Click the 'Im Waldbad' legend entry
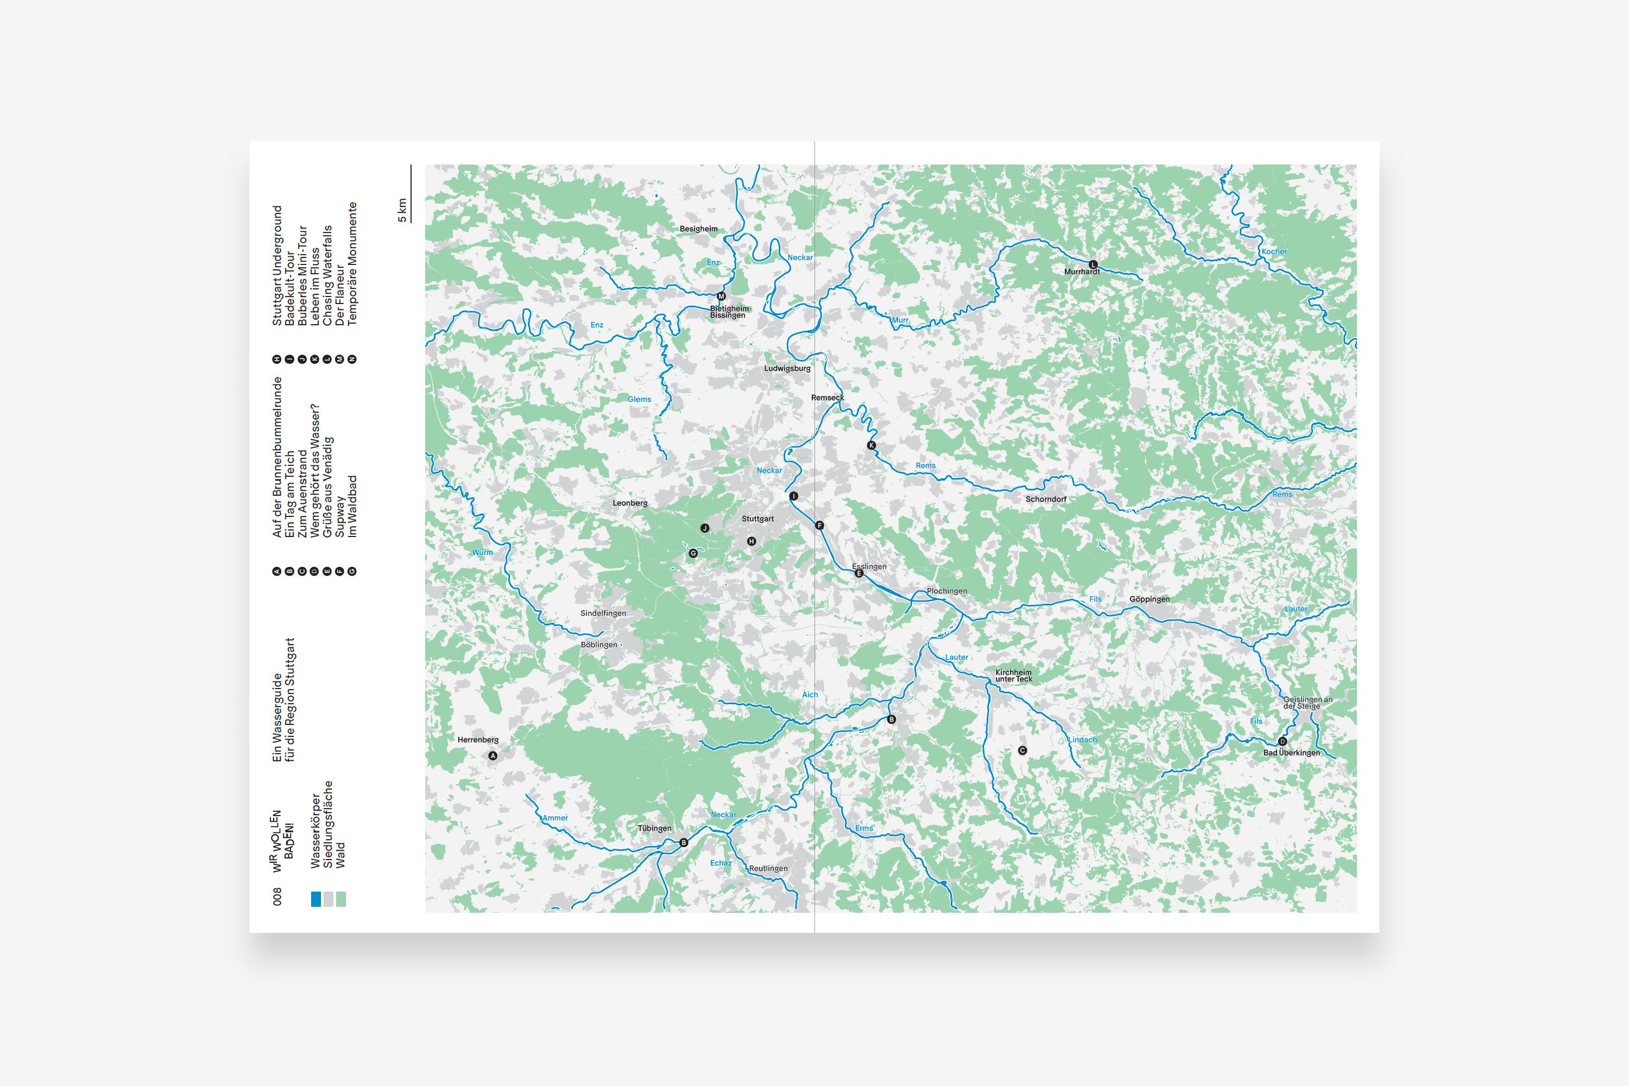The width and height of the screenshot is (1629, 1086). click(x=352, y=506)
